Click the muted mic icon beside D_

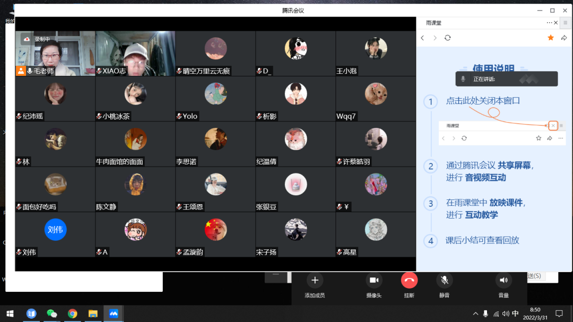click(x=259, y=71)
